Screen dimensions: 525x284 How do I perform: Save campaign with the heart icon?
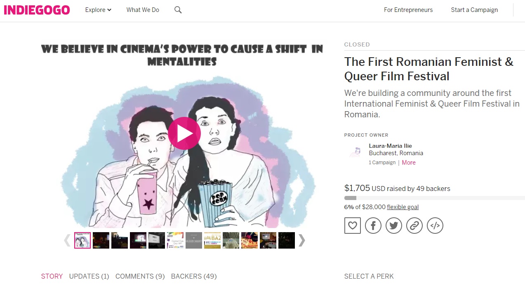(x=353, y=226)
